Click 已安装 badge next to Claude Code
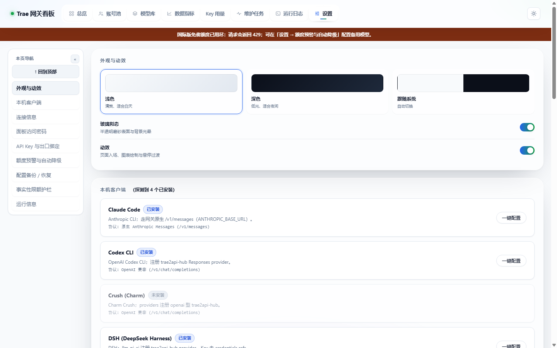Screen dimensions: 557x348 click(x=153, y=209)
